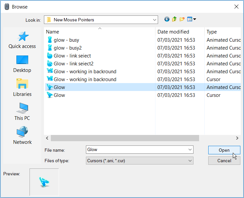The width and height of the screenshot is (244, 198).
Task: Click the Browse dialog mouse title icon
Action: [x=7, y=7]
